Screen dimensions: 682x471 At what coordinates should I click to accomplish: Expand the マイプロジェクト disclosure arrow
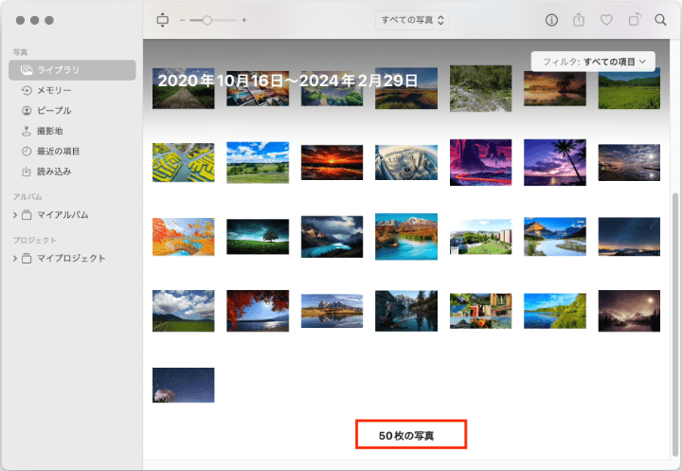click(15, 259)
